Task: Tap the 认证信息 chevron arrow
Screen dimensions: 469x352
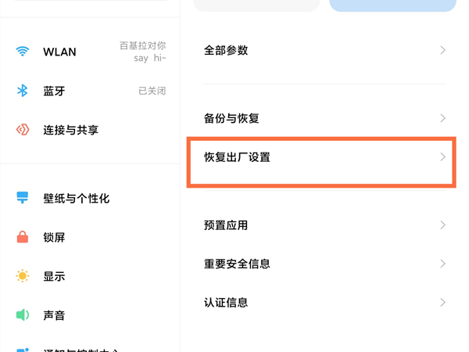Action: coord(442,302)
